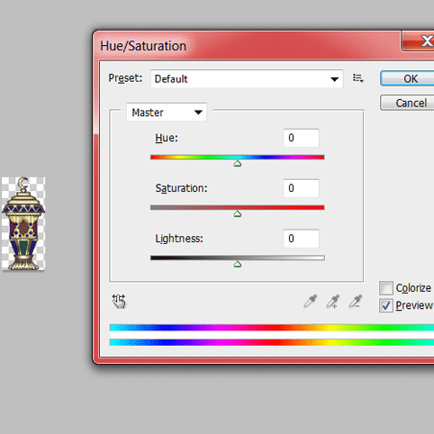Choose the Add to Sample eyedropper
434x434 pixels.
click(x=332, y=302)
